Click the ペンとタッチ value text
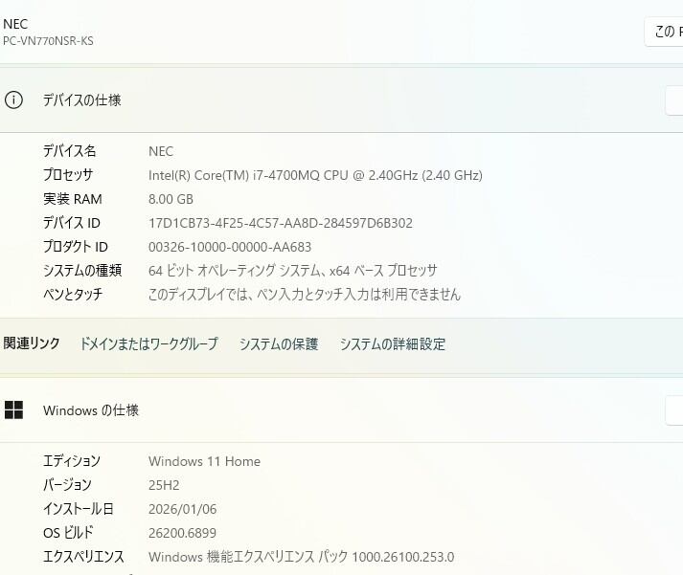 pyautogui.click(x=305, y=295)
